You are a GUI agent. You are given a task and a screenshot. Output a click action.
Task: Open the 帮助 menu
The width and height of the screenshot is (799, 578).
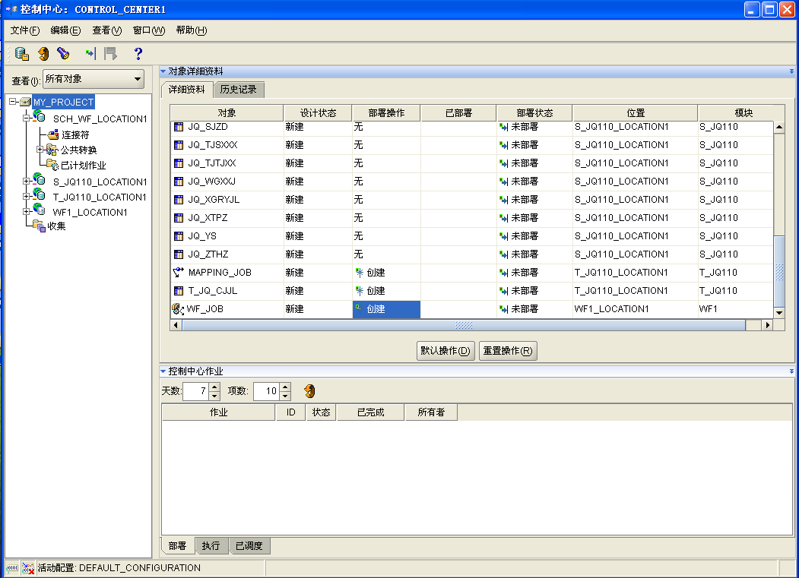192,30
